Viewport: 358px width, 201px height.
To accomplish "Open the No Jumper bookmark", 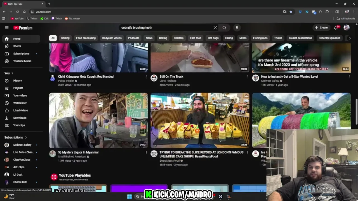I will 72,19.
